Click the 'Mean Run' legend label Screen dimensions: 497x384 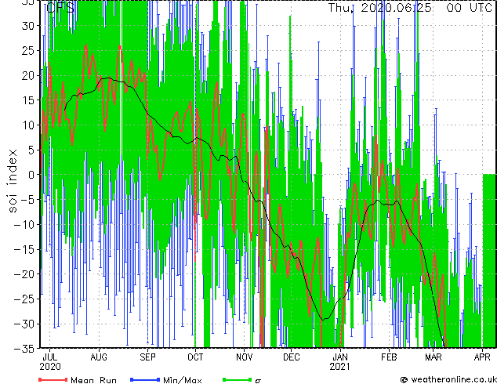(x=94, y=380)
